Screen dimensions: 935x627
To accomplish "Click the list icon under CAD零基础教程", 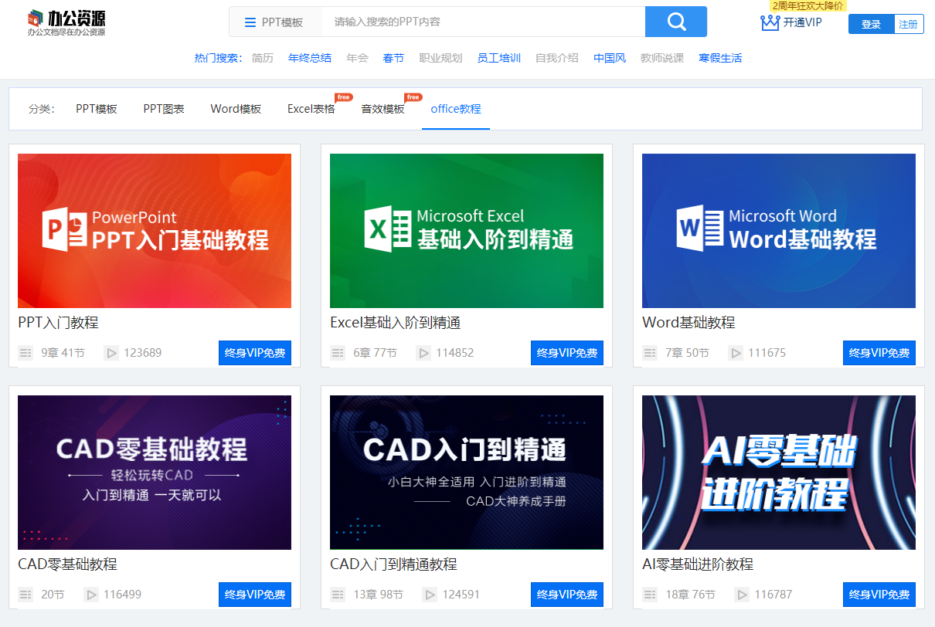I will coord(25,595).
